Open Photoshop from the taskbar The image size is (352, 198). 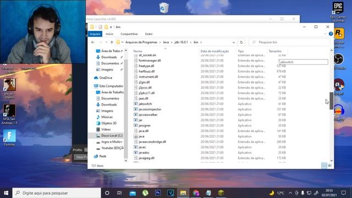pyautogui.click(x=158, y=193)
